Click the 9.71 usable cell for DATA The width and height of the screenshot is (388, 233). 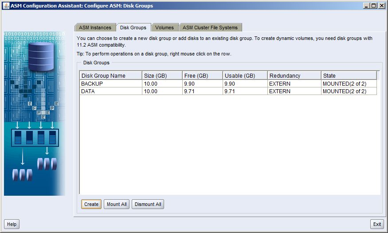coord(245,91)
